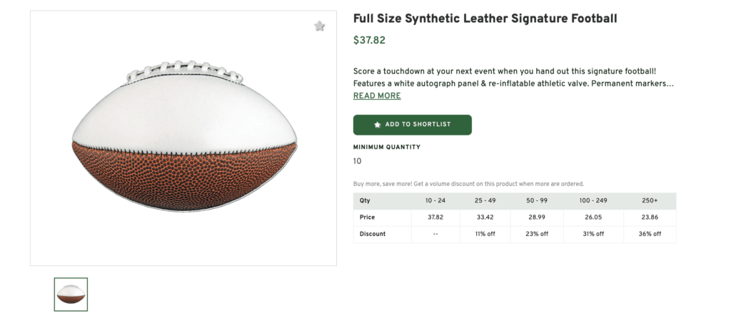The image size is (731, 318).
Task: Click the minimum quantity value 10
Action: tap(358, 161)
